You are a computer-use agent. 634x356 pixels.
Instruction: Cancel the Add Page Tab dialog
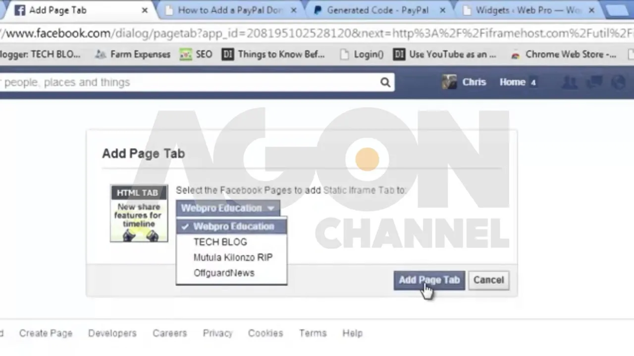488,280
